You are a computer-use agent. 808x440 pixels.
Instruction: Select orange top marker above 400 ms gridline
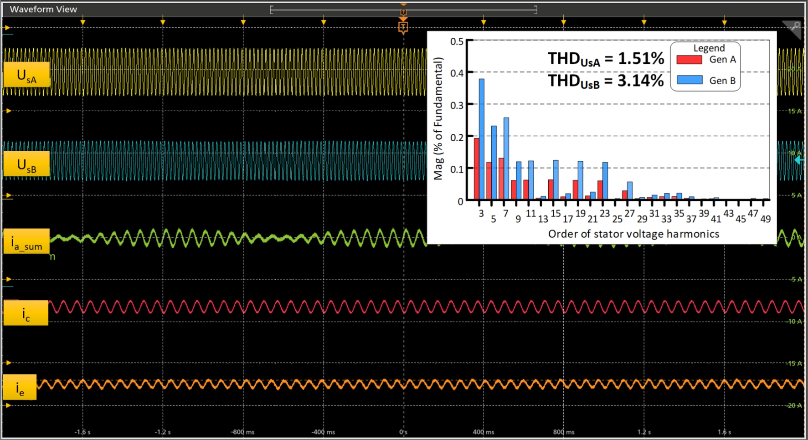pos(484,21)
